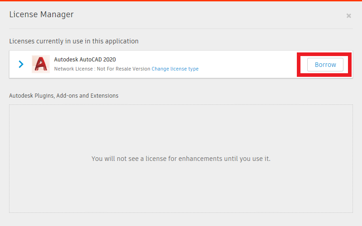
Task: Click the Autodesk Plugins, Add-ons and Extensions heading
Action: tap(64, 96)
